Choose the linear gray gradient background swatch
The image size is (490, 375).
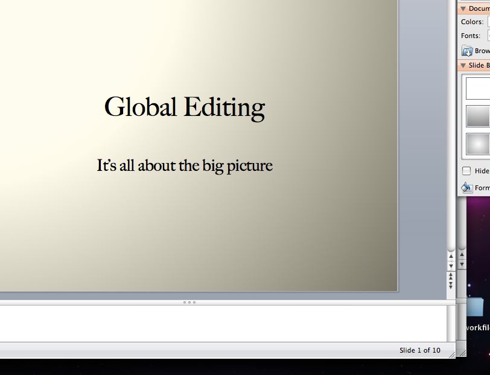(478, 116)
